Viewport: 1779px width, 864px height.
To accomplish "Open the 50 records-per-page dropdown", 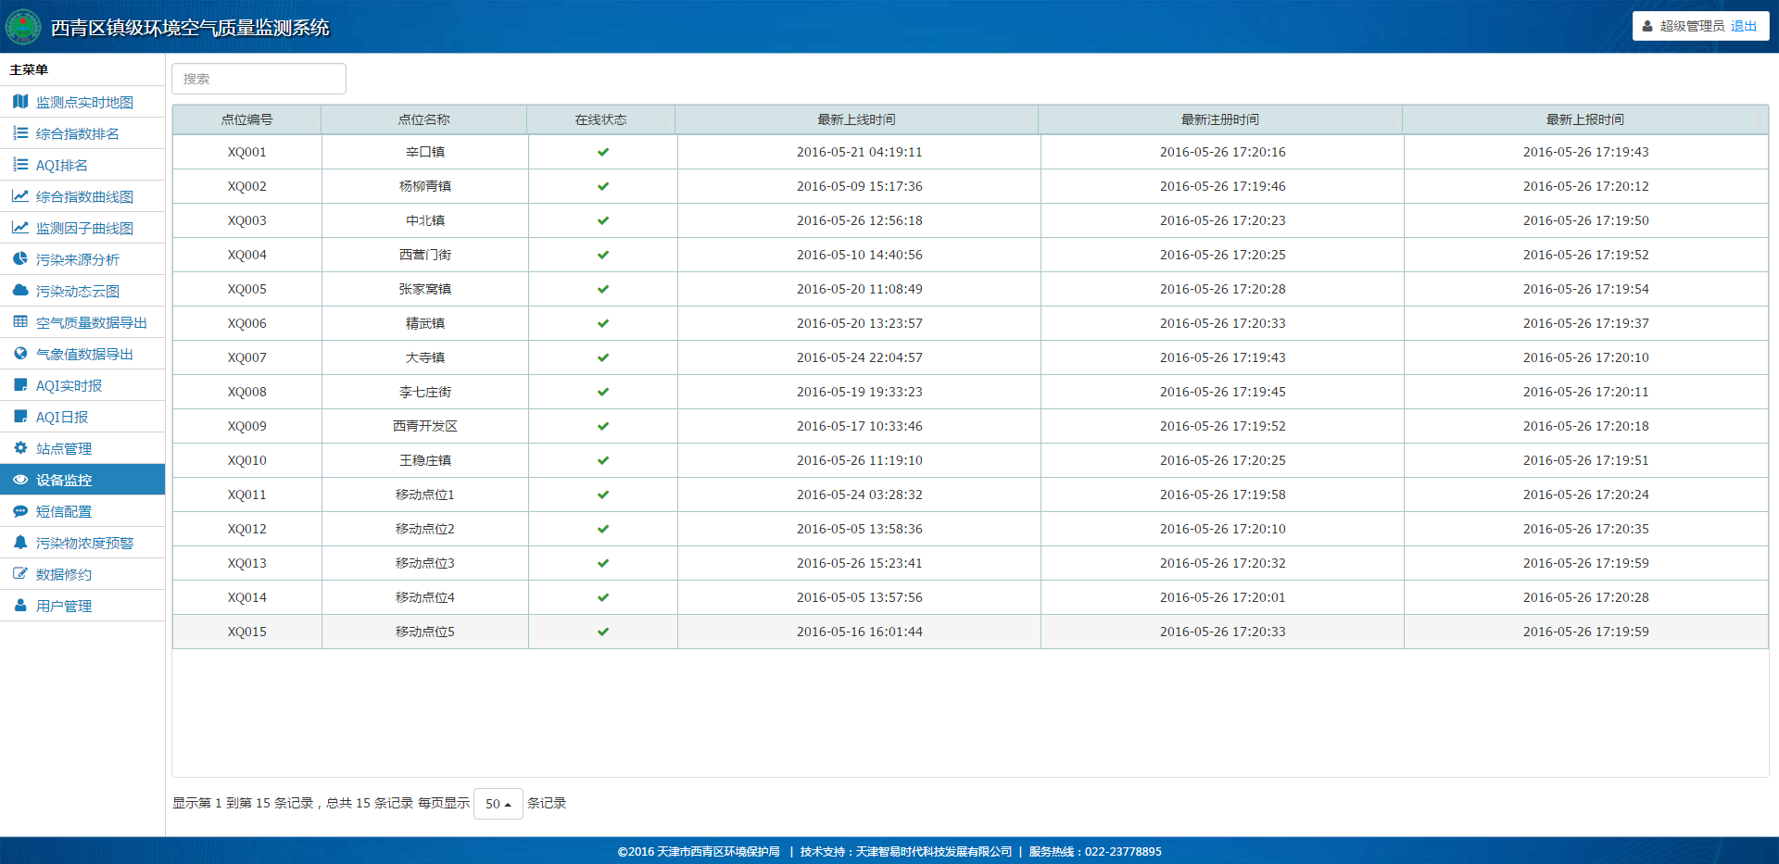I will [x=498, y=804].
